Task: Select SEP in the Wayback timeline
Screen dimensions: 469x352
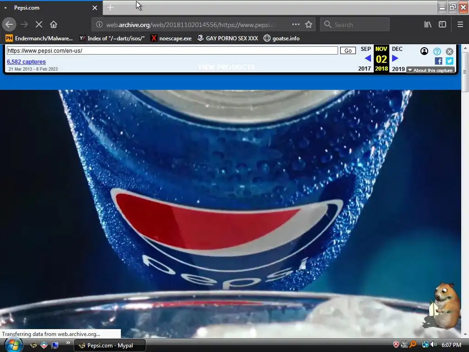Action: point(366,49)
